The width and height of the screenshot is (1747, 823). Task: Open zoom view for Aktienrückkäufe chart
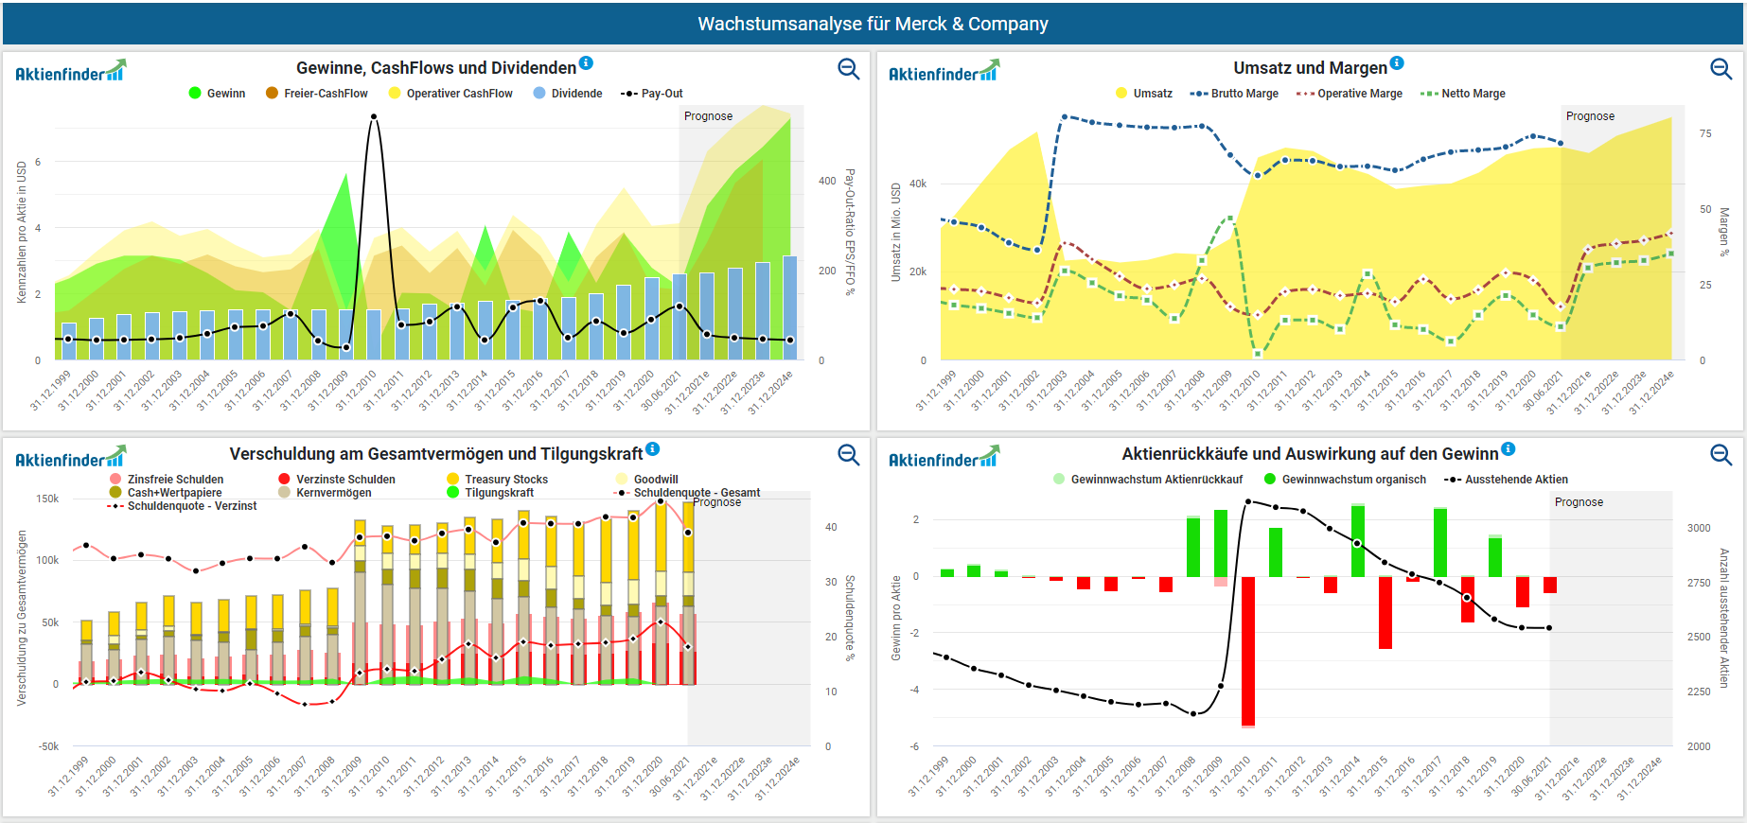point(1721,455)
